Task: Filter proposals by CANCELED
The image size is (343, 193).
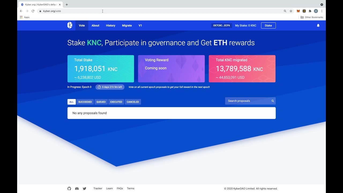Action: point(133,102)
